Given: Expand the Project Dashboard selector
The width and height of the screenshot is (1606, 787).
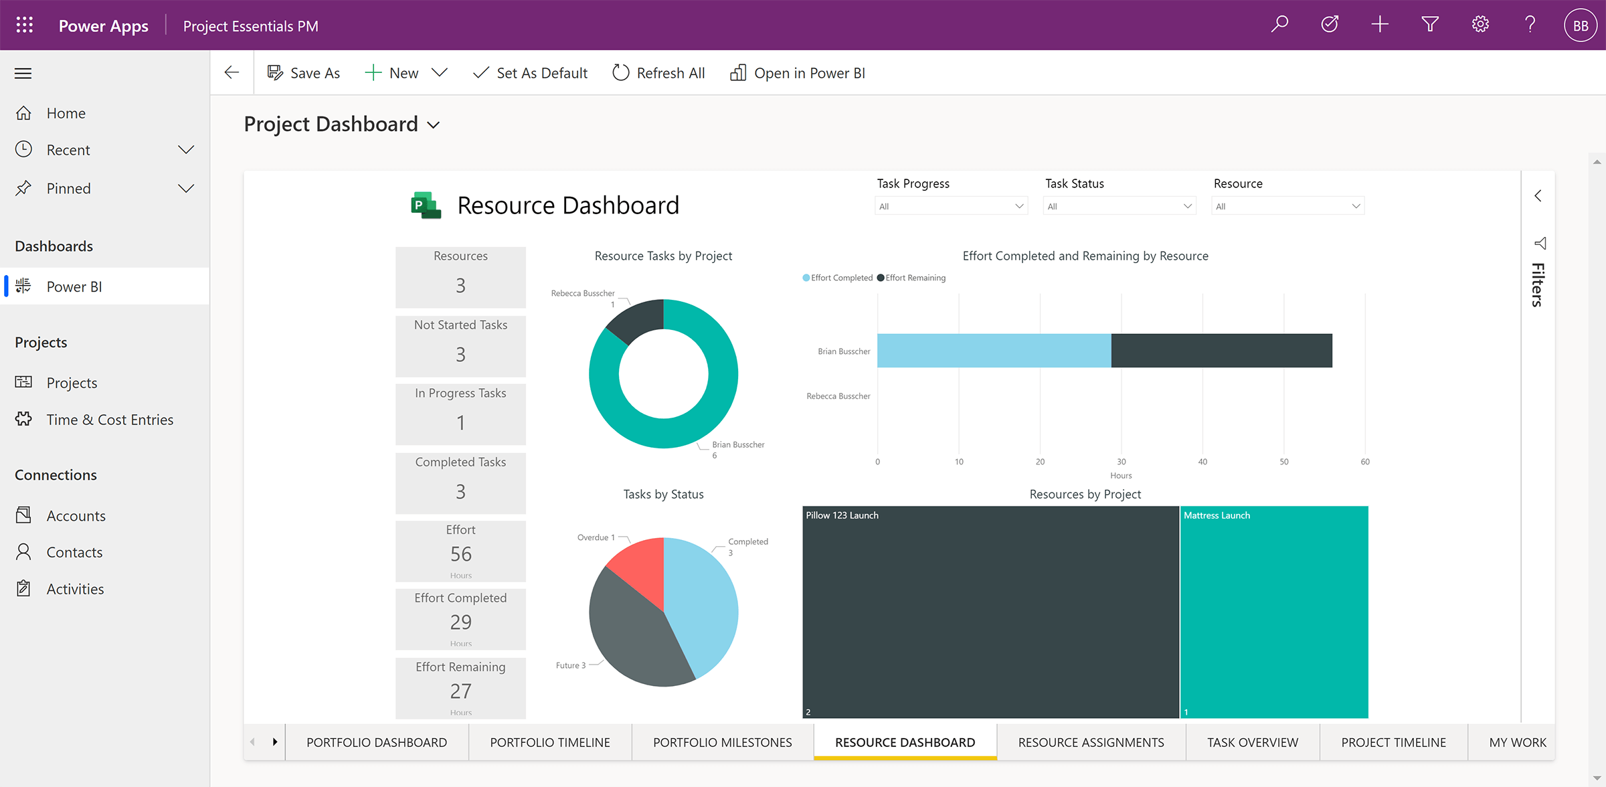Looking at the screenshot, I should [x=434, y=125].
